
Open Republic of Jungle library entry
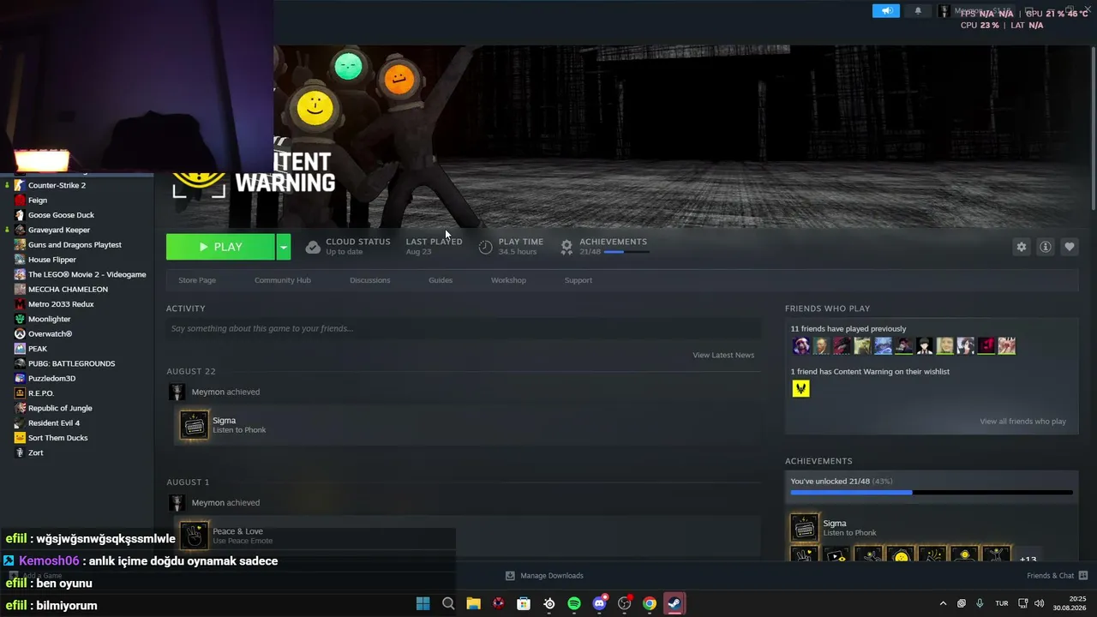pyautogui.click(x=60, y=408)
